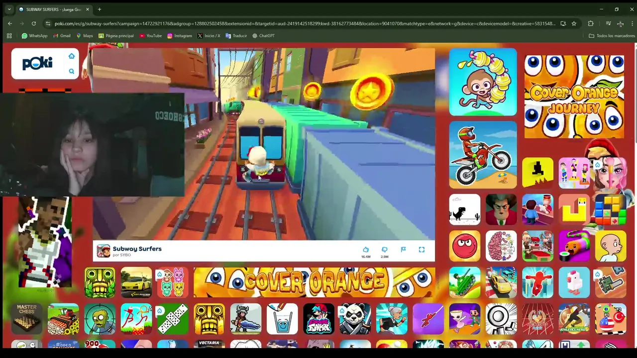This screenshot has height=358, width=637.
Task: Open the WhatsApp bookmark
Action: pyautogui.click(x=34, y=36)
